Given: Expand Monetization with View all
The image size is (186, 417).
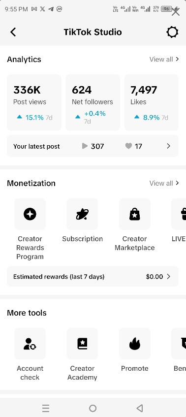Looking at the screenshot, I should [164, 183].
